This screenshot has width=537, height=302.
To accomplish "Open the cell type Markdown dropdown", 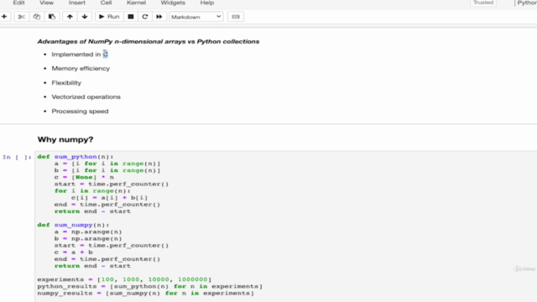I will (x=196, y=17).
